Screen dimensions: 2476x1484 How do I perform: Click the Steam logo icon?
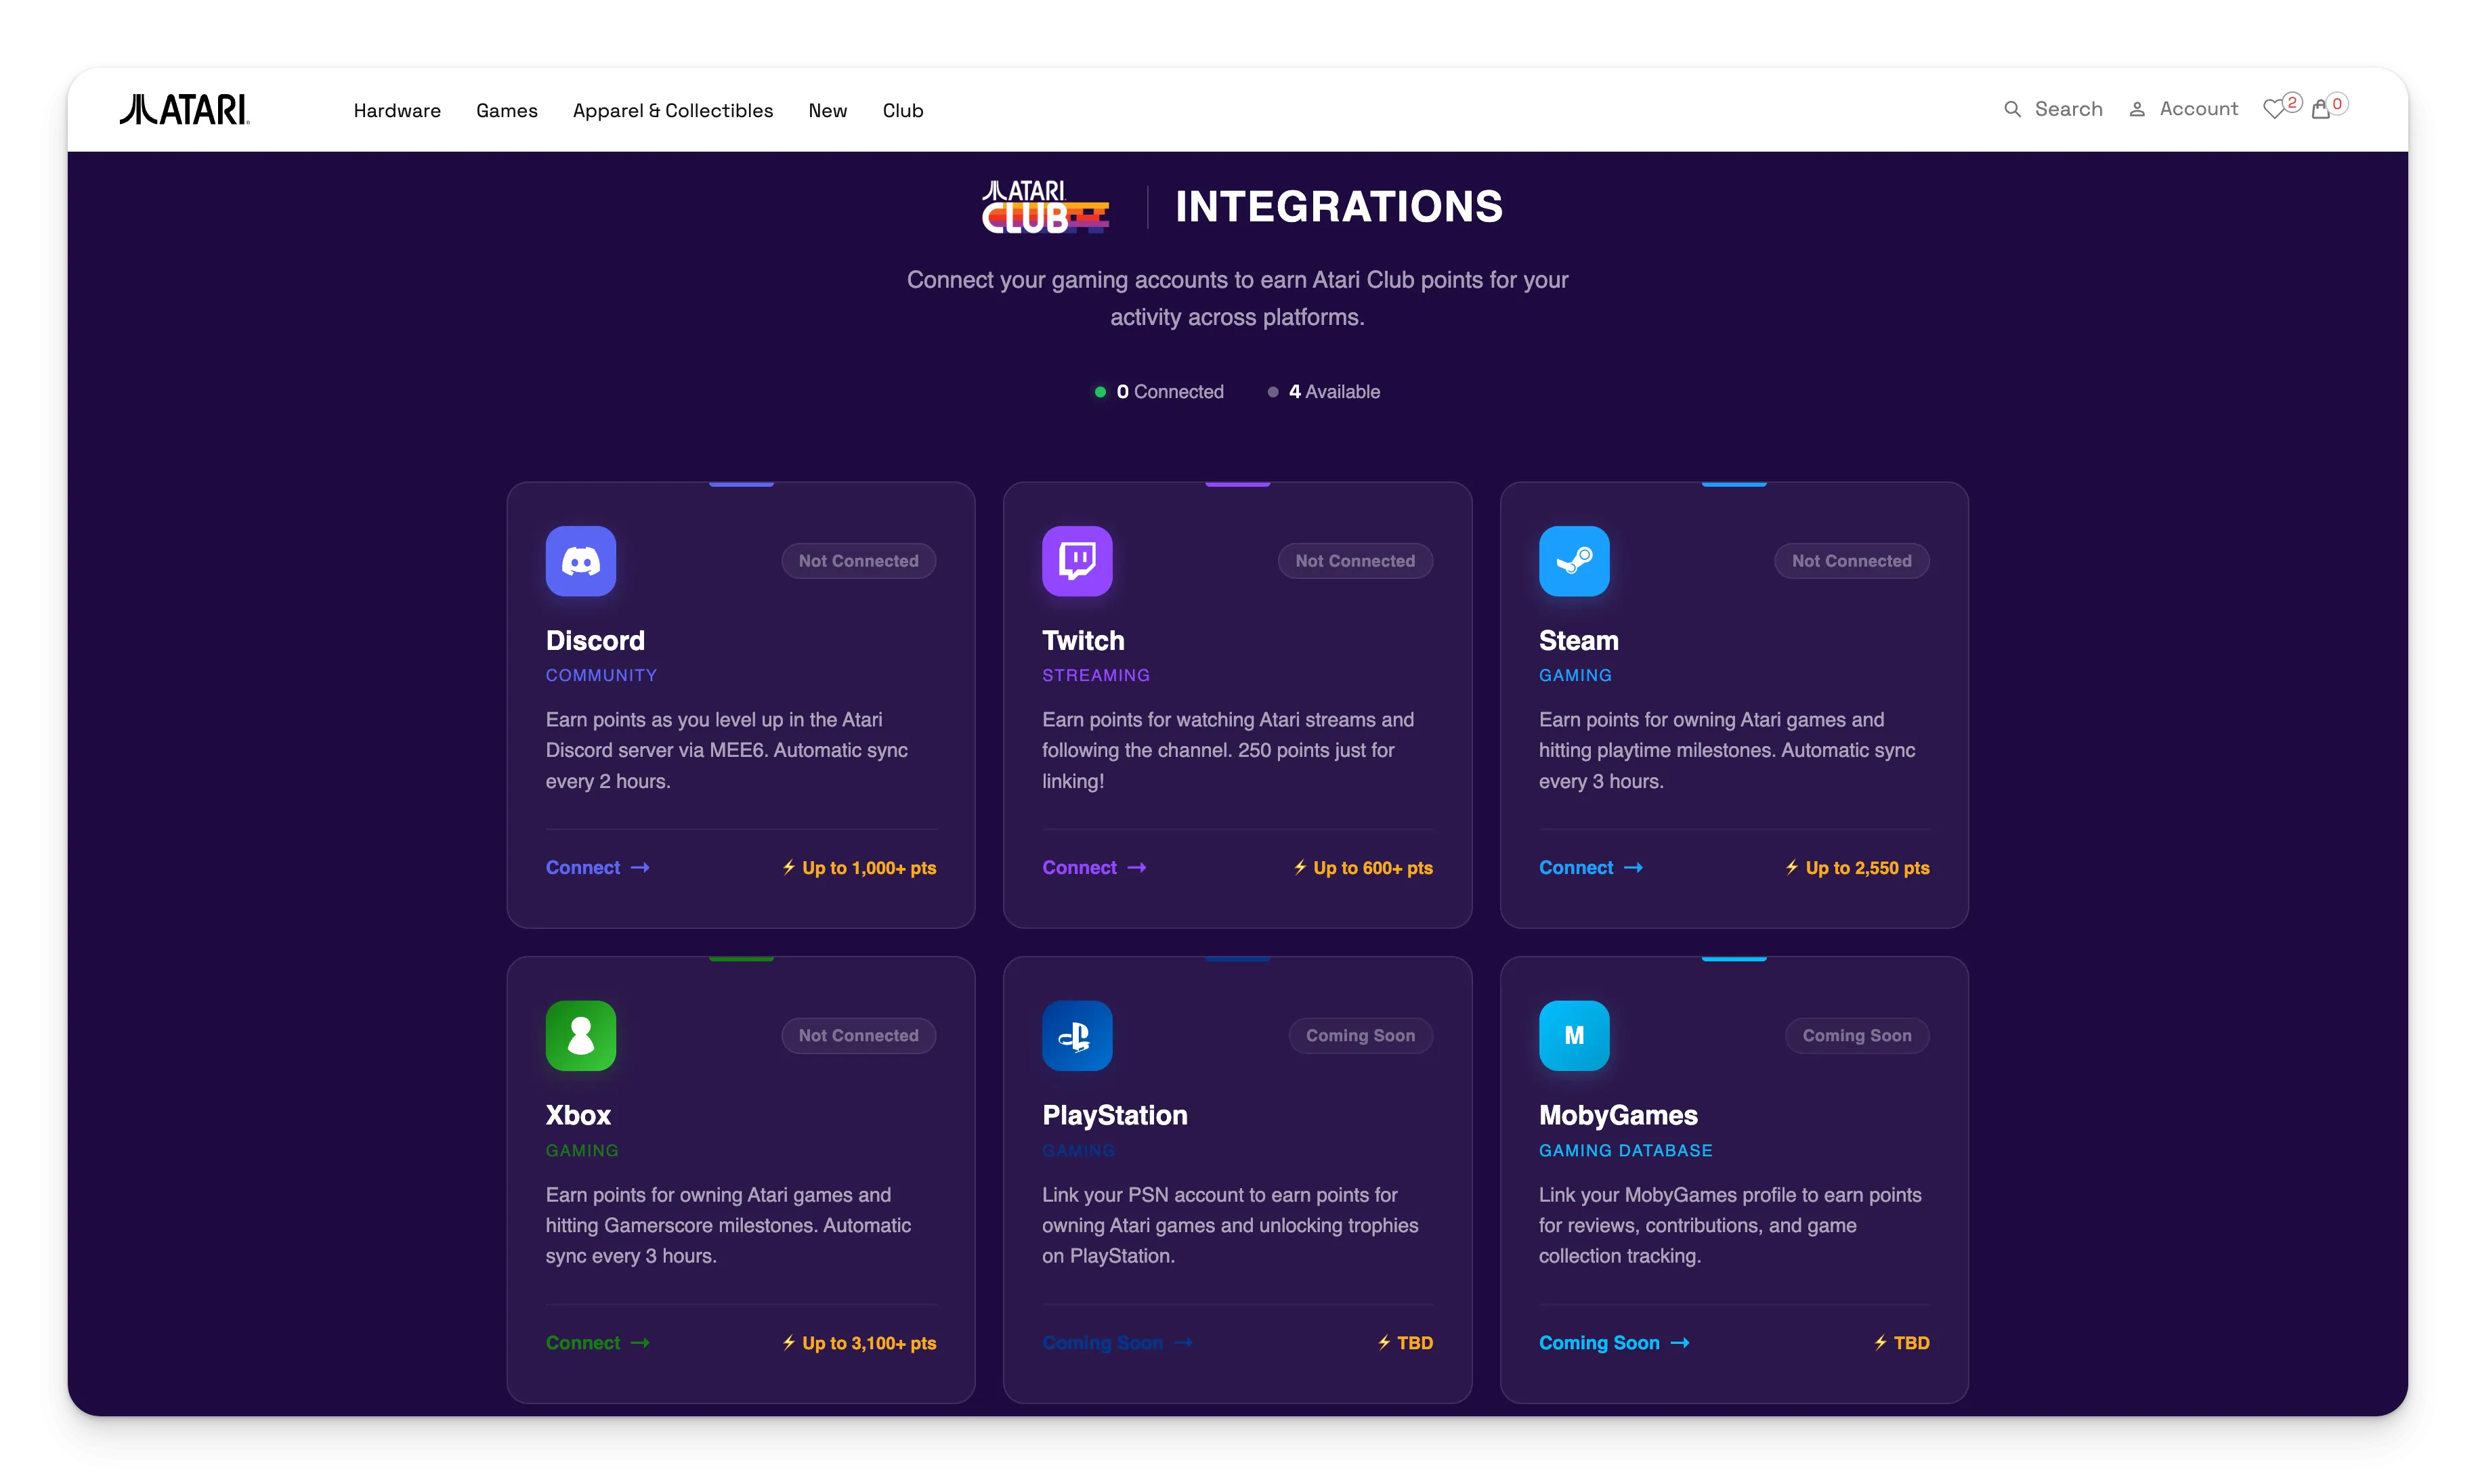(1574, 561)
